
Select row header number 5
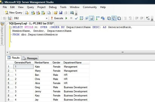tap(10, 83)
